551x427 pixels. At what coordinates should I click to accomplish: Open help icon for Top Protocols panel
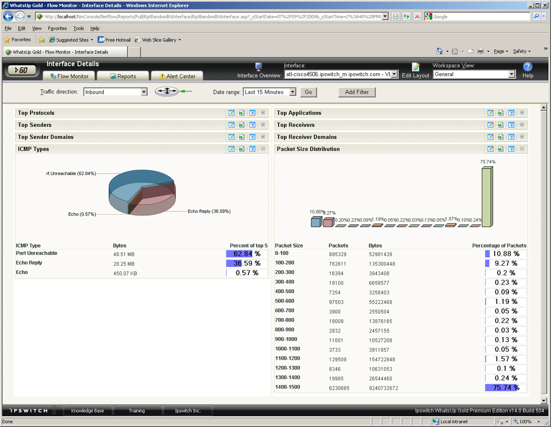[x=252, y=113]
